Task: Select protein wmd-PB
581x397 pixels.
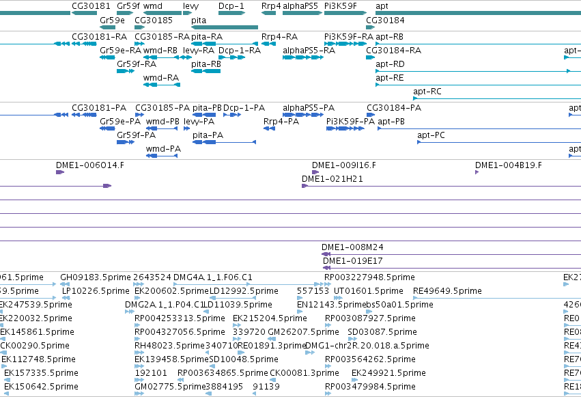Action: click(x=162, y=122)
